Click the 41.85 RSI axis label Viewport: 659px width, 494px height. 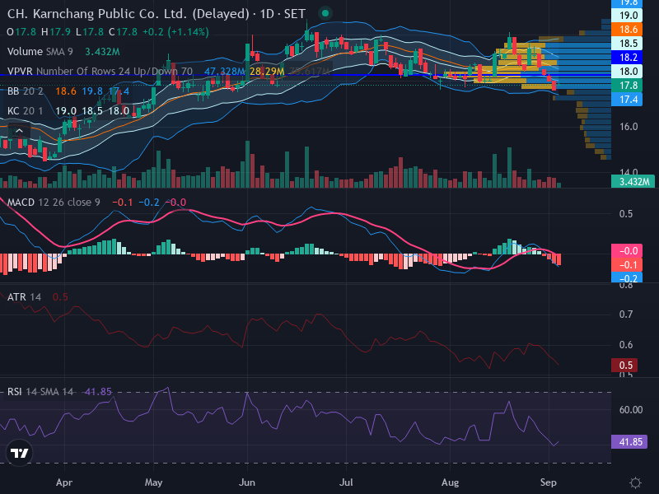coord(629,442)
